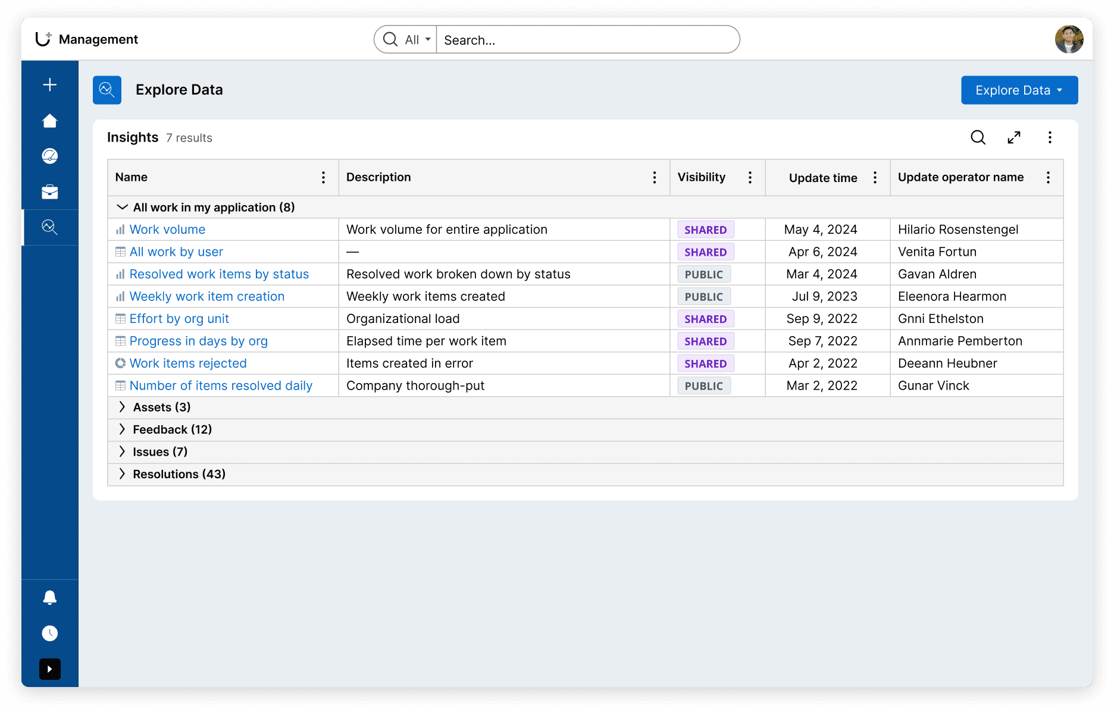1114x712 pixels.
Task: Open the Insights table more options menu
Action: pyautogui.click(x=1050, y=137)
